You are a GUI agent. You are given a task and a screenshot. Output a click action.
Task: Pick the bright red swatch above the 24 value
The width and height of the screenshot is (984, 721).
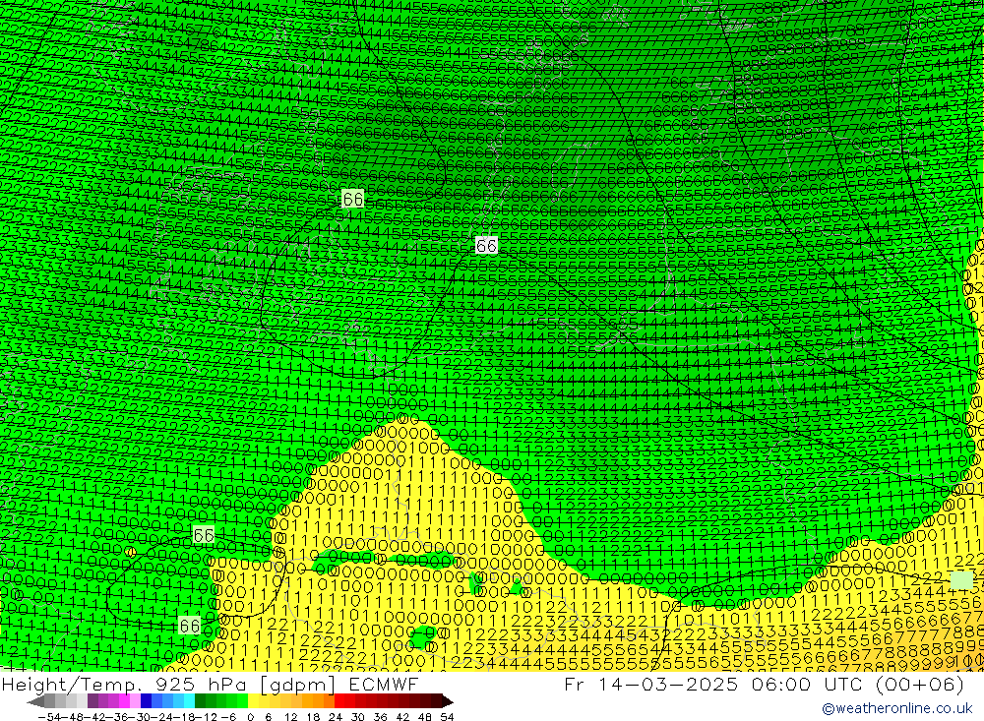point(339,701)
